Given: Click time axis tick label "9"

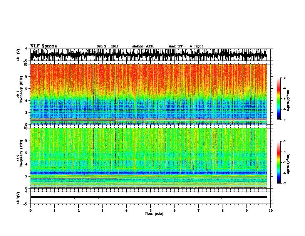Looking at the screenshot, I should tap(246, 211).
